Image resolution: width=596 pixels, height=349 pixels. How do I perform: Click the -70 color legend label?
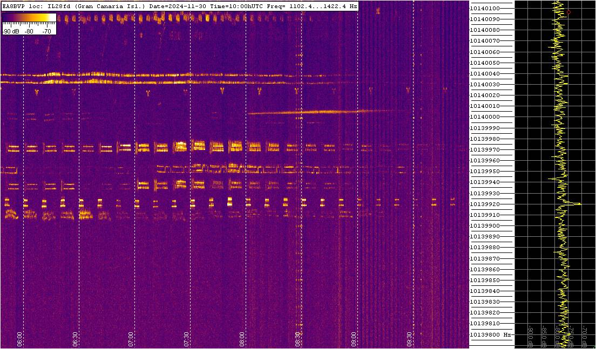coord(46,32)
